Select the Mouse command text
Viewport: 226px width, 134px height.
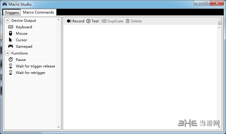click(22, 33)
